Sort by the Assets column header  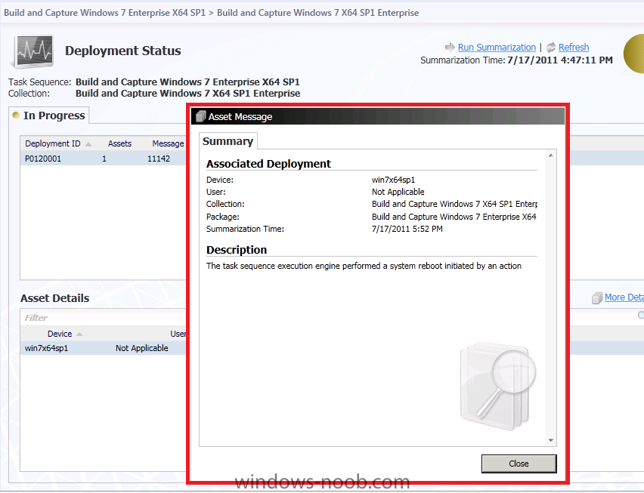[119, 143]
